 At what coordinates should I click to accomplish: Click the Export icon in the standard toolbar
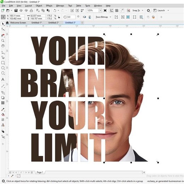click(x=77, y=11)
